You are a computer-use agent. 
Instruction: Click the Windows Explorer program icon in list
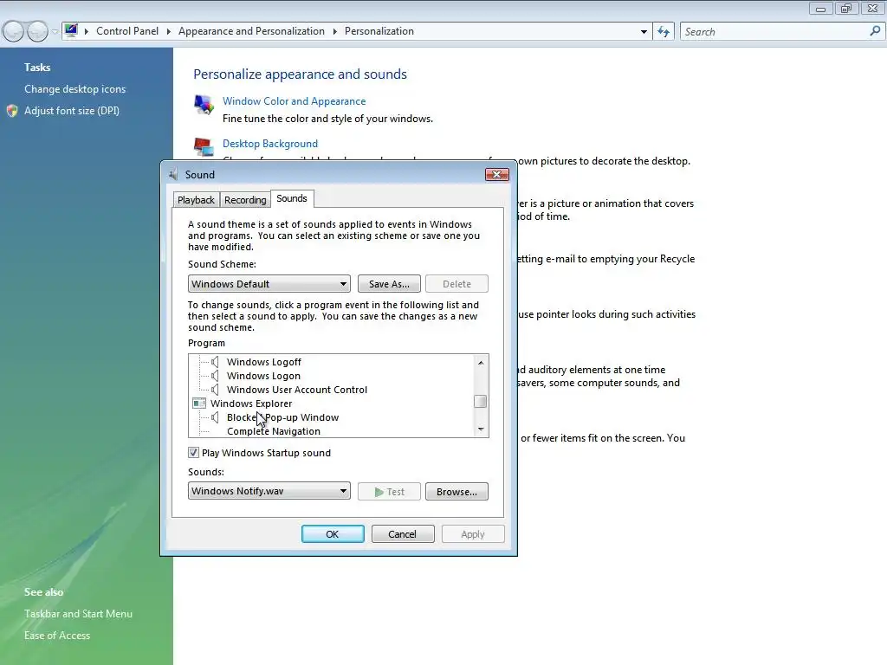tap(199, 404)
